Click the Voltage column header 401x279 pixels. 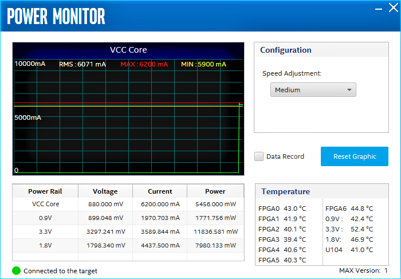click(x=105, y=191)
